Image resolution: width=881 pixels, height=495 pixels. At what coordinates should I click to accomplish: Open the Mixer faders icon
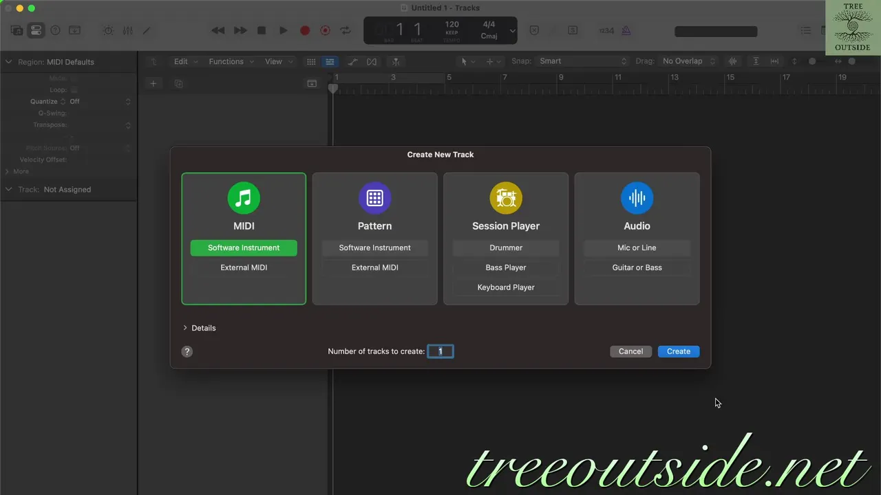(x=127, y=30)
